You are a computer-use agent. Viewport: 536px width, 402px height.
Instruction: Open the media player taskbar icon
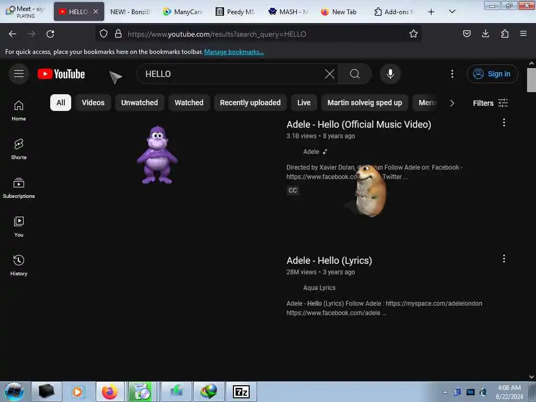click(x=77, y=392)
